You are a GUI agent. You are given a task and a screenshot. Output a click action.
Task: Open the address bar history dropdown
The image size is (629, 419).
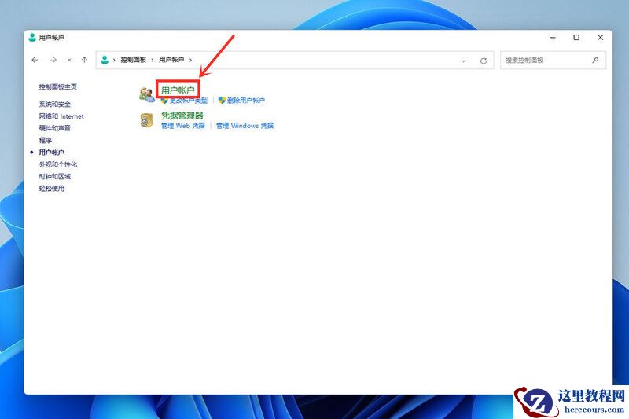[x=463, y=61]
